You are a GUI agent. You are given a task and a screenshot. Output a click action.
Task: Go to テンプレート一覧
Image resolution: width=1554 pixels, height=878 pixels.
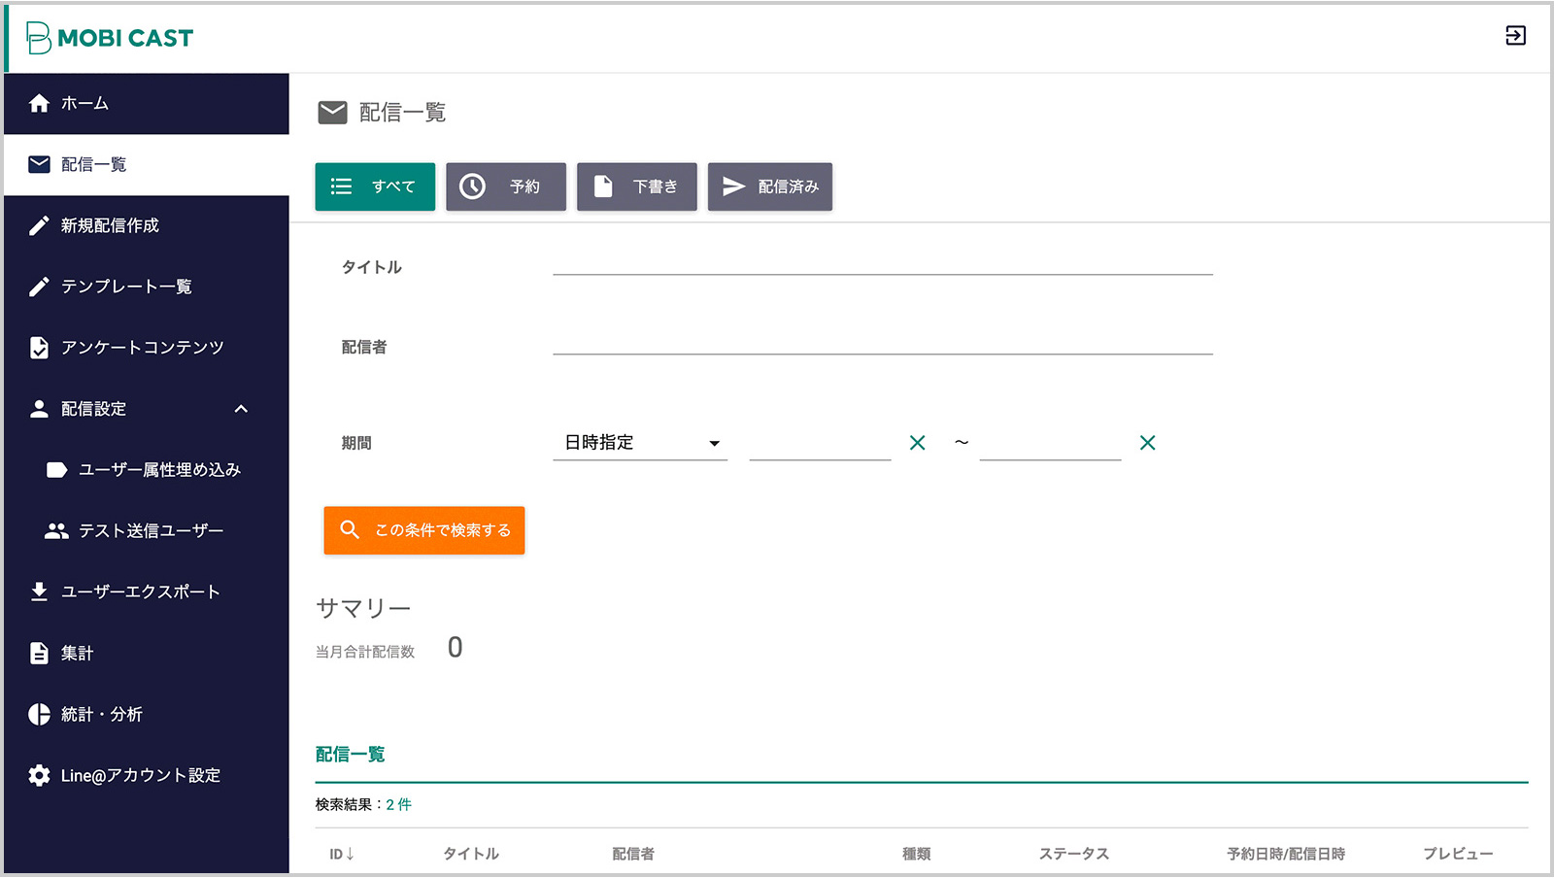147,287
